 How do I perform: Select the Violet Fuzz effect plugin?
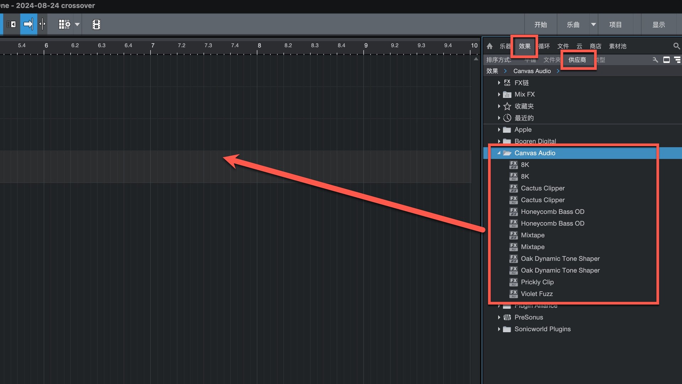point(536,294)
